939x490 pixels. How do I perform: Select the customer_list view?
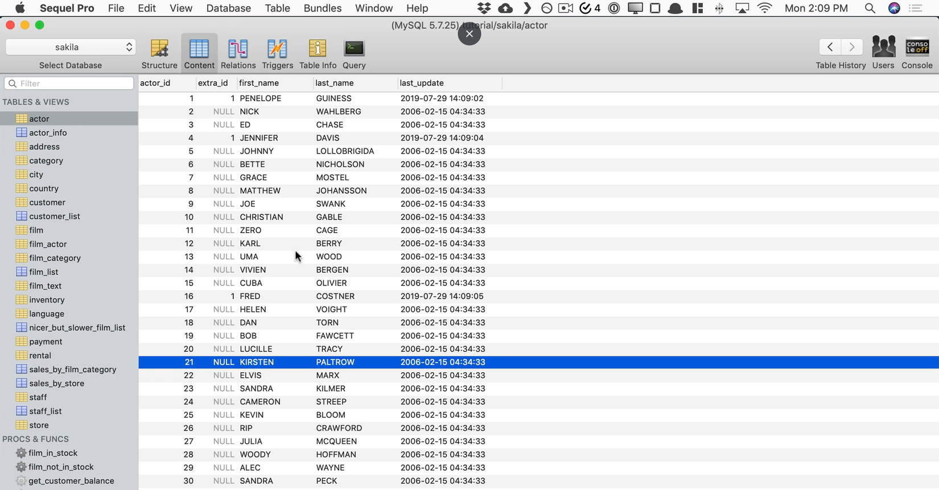69,216
